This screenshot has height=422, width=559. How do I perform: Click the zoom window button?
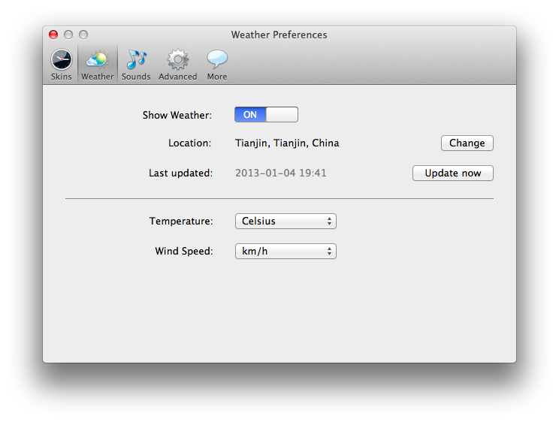[83, 35]
